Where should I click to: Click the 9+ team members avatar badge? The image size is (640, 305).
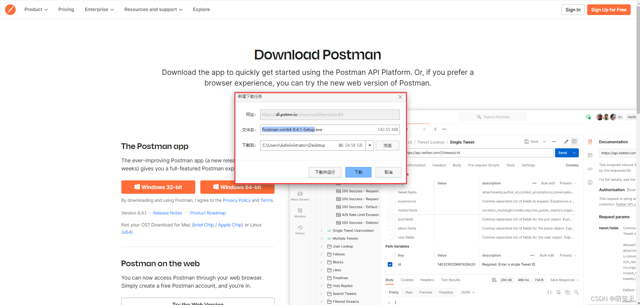pos(620,117)
